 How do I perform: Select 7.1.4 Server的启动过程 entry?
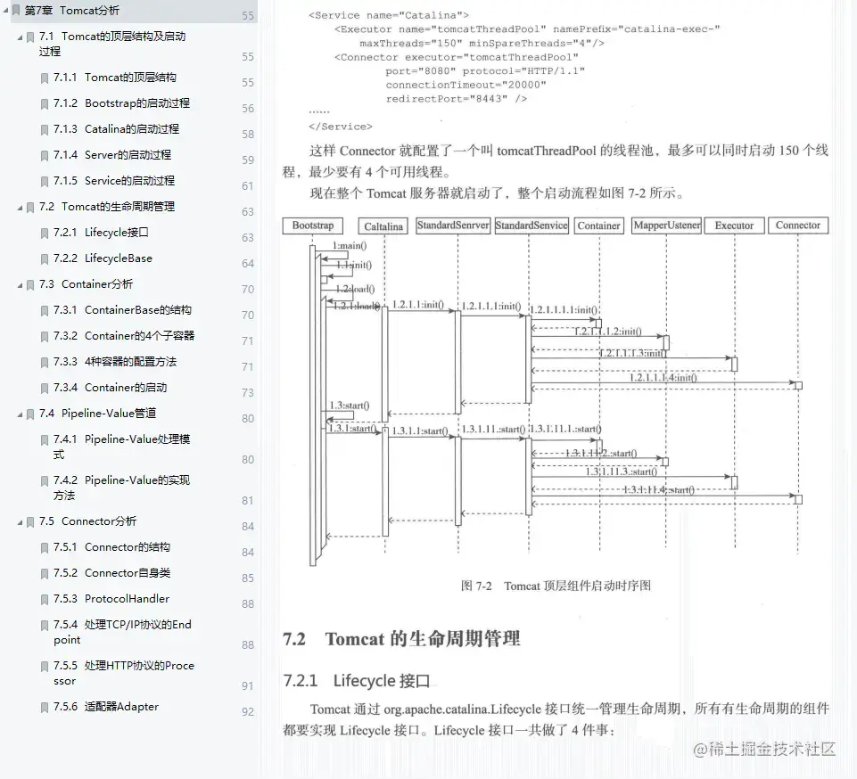pyautogui.click(x=112, y=155)
